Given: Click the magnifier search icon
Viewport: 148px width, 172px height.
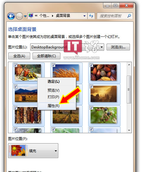Looking at the screenshot, I should pos(129,16).
